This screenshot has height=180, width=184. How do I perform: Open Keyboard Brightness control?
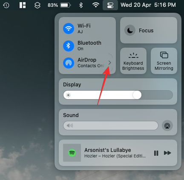(133, 61)
